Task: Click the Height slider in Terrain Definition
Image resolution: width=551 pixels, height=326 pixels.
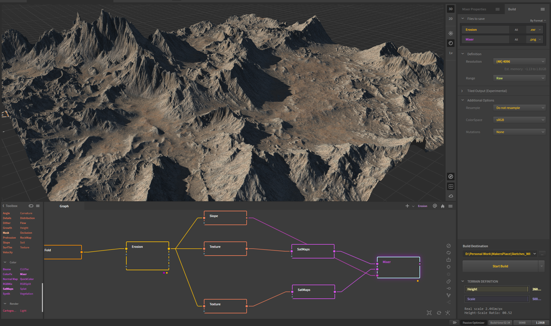Action: click(496, 289)
